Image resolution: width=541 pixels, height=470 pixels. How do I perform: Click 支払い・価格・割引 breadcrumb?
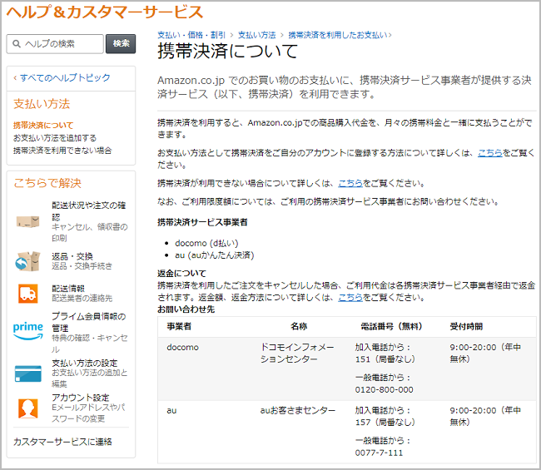[x=191, y=35]
